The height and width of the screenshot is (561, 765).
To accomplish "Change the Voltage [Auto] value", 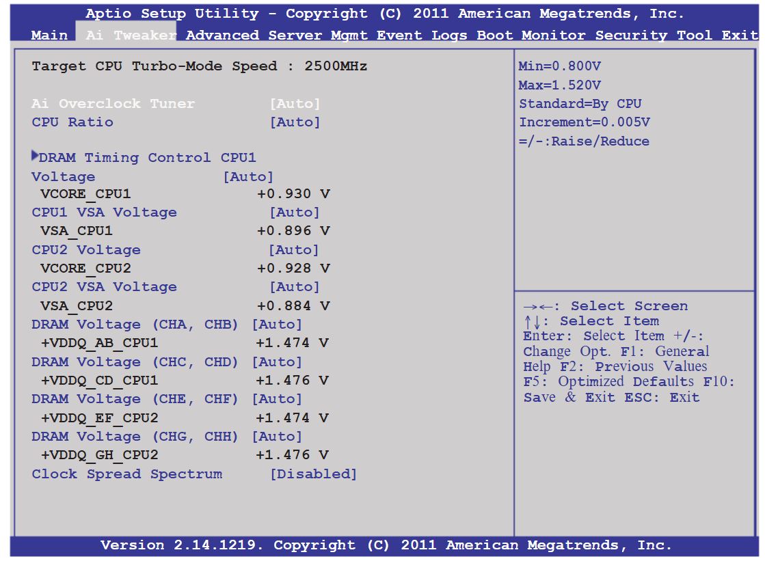I will 248,176.
